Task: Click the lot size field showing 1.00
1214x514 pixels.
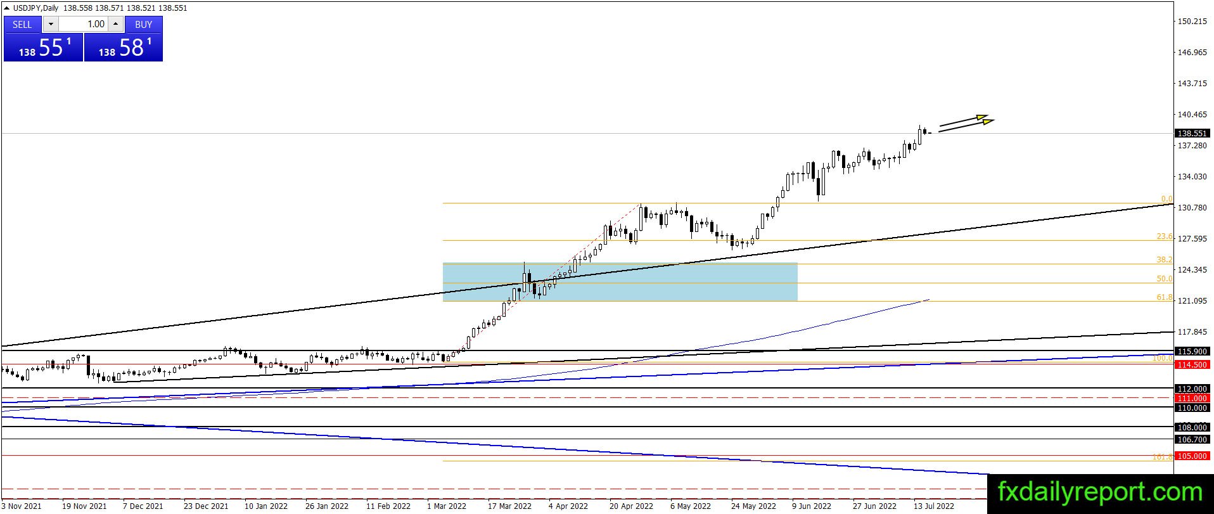Action: pyautogui.click(x=83, y=24)
